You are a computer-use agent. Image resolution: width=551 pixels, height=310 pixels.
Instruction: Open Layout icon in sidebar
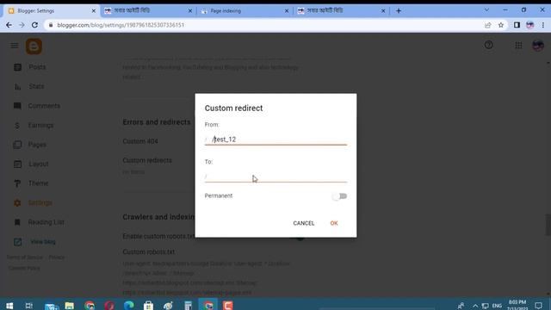pyautogui.click(x=17, y=164)
